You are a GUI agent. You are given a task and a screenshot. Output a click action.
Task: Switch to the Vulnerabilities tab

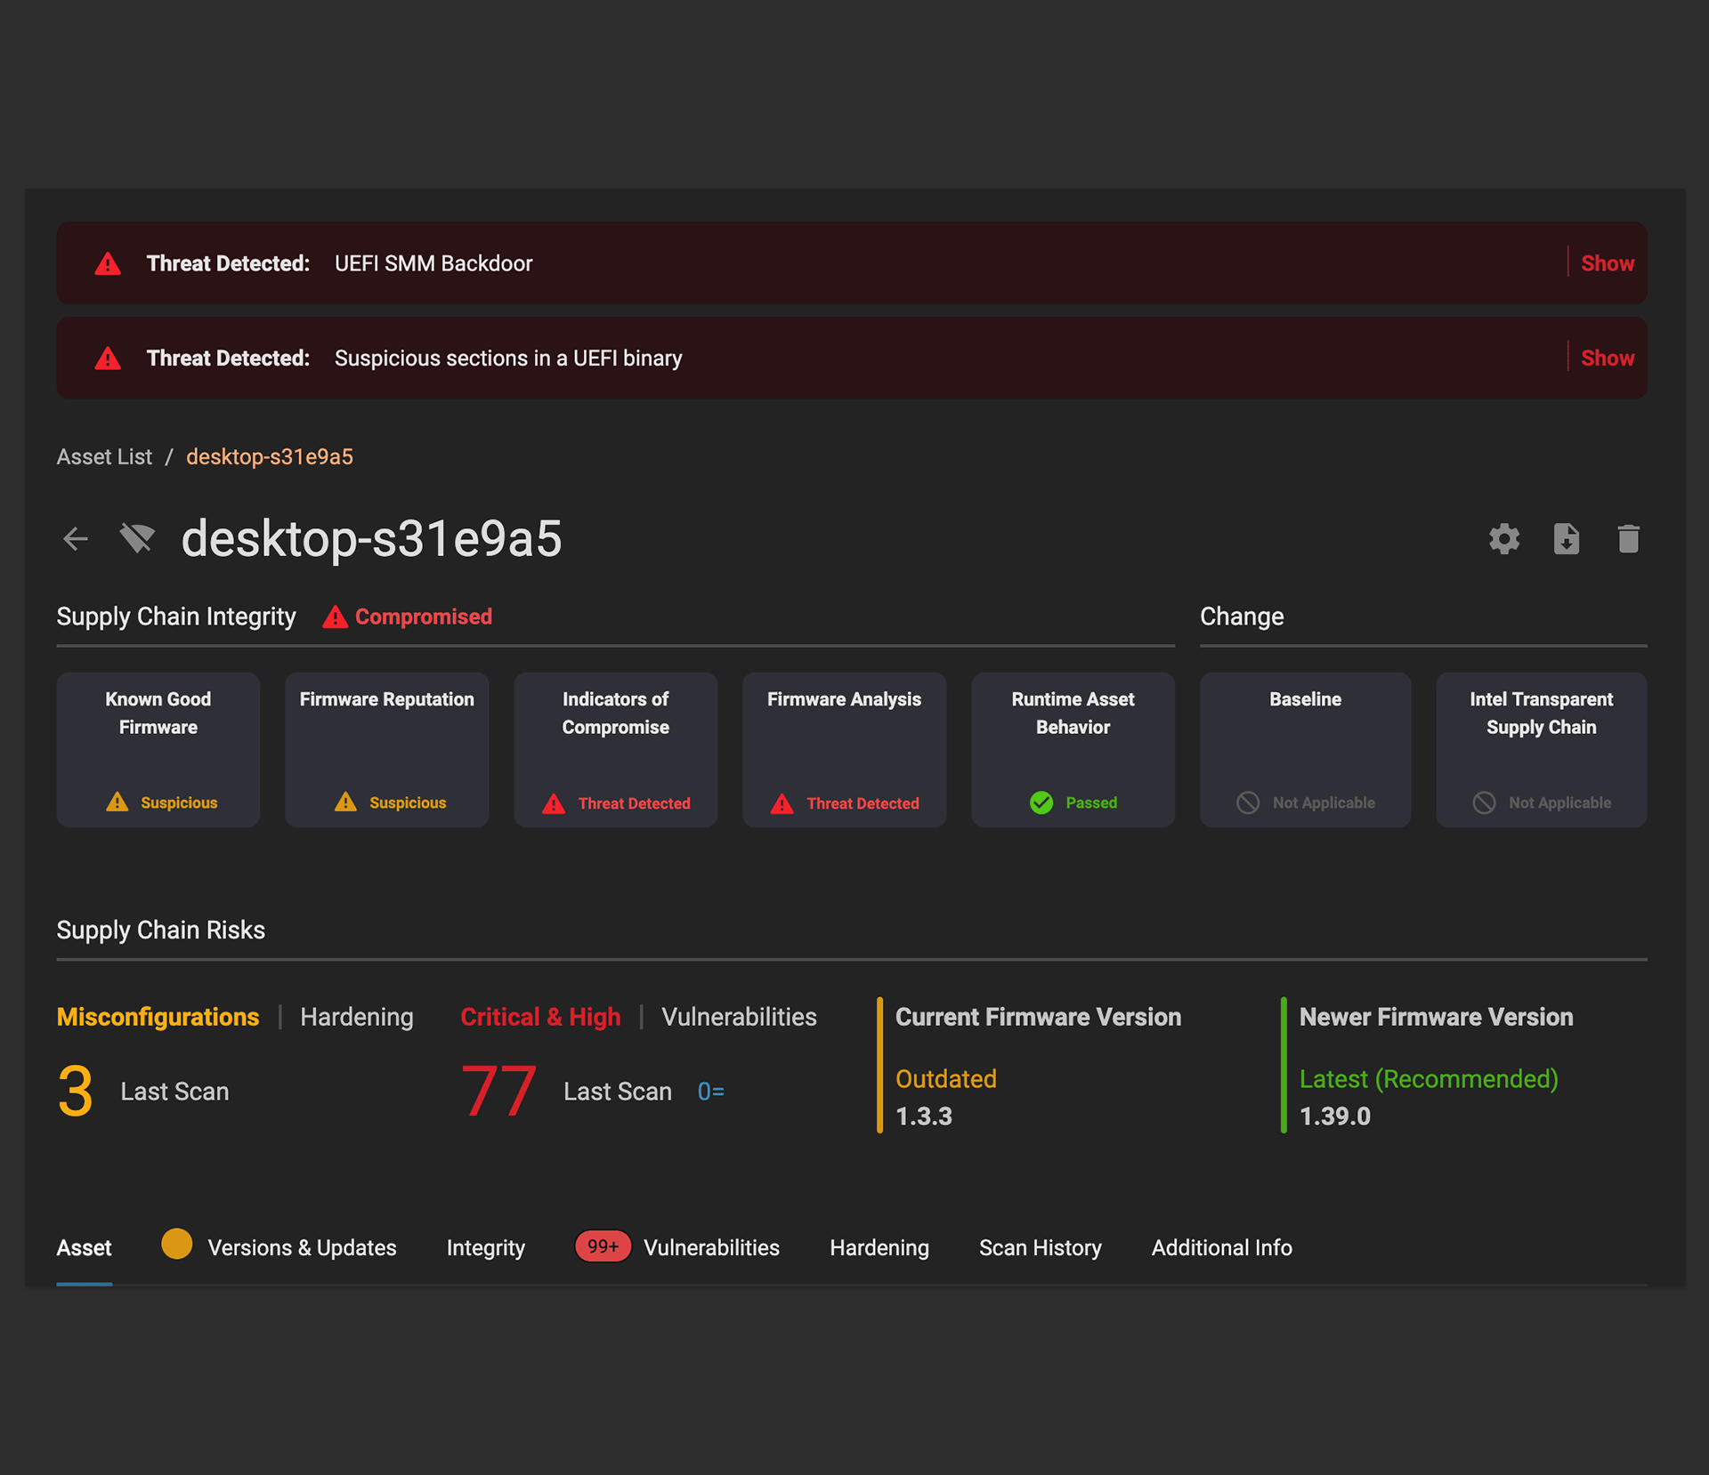(710, 1247)
